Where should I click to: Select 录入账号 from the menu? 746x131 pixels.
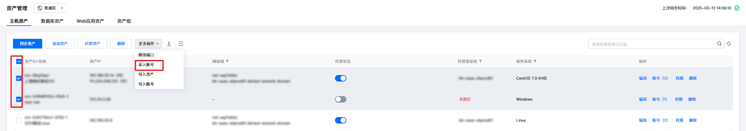click(x=146, y=65)
